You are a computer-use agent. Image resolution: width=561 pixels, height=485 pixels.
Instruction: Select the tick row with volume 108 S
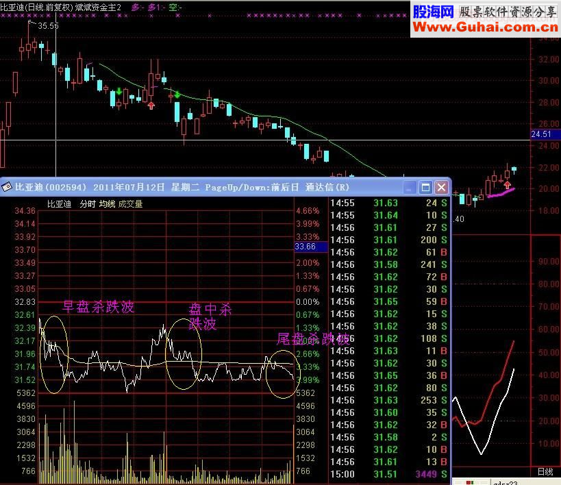click(x=388, y=338)
